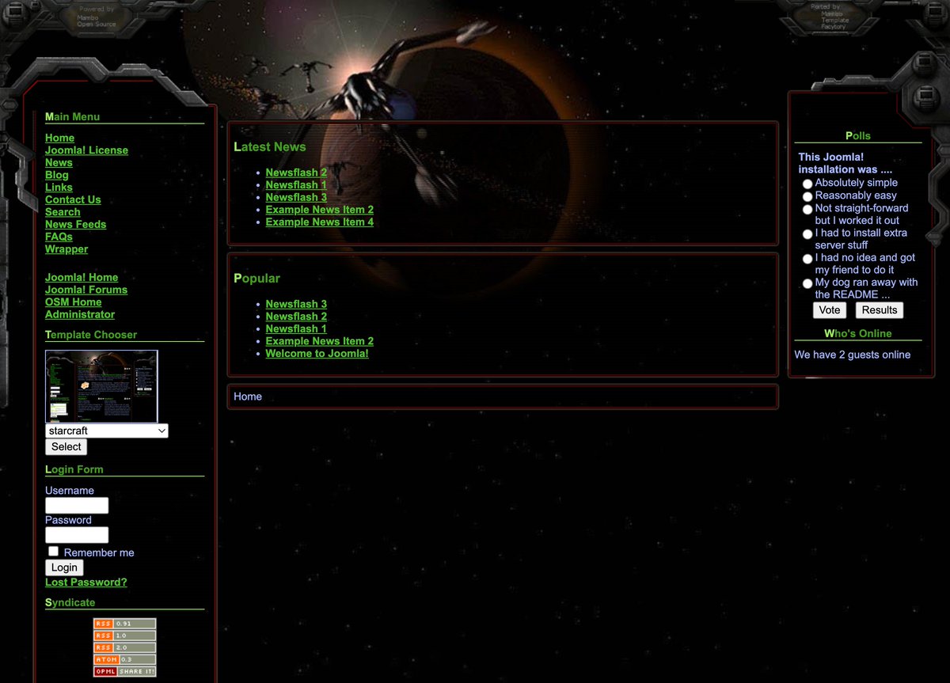950x683 pixels.
Task: Open Newsflash 2 under Popular
Action: pos(296,317)
